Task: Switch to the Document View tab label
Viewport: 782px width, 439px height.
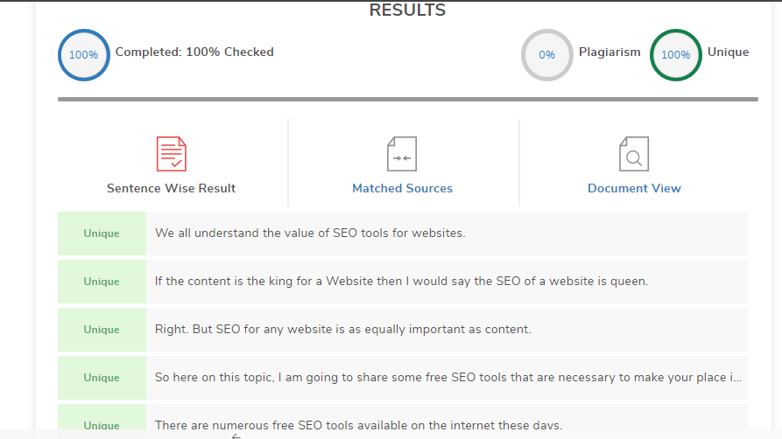Action: pyautogui.click(x=634, y=188)
